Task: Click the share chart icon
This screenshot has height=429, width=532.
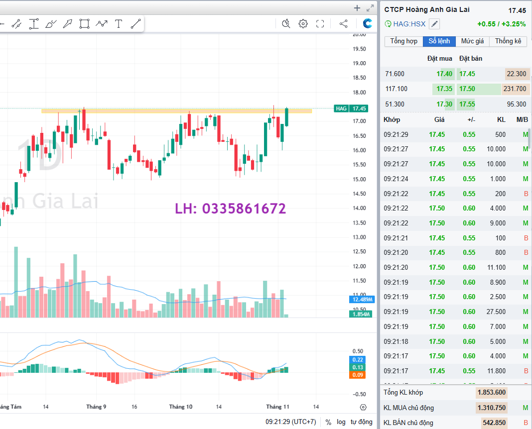Action: click(x=343, y=23)
